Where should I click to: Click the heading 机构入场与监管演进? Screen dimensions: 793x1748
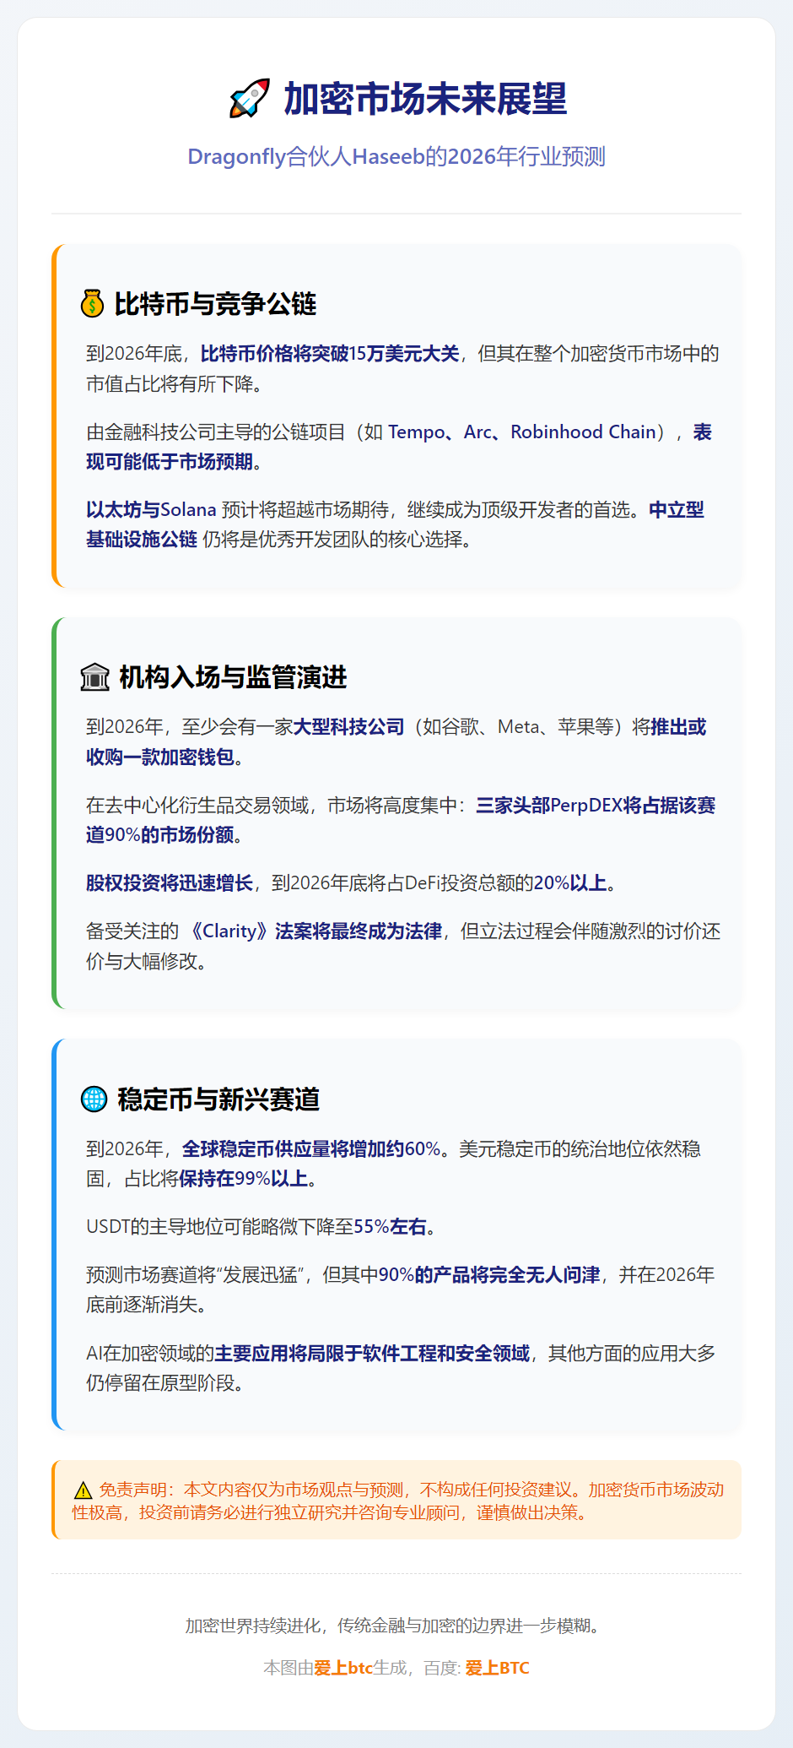click(x=233, y=677)
